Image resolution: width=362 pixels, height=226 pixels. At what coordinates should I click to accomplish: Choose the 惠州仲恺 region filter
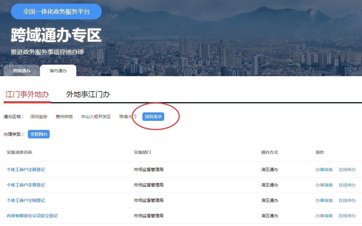pos(64,117)
